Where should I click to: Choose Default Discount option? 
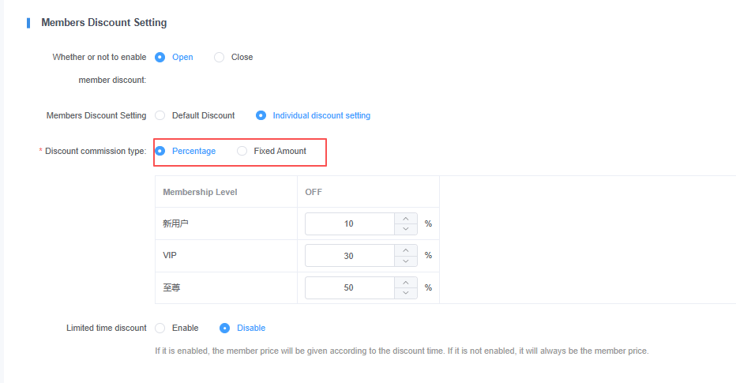pos(160,115)
